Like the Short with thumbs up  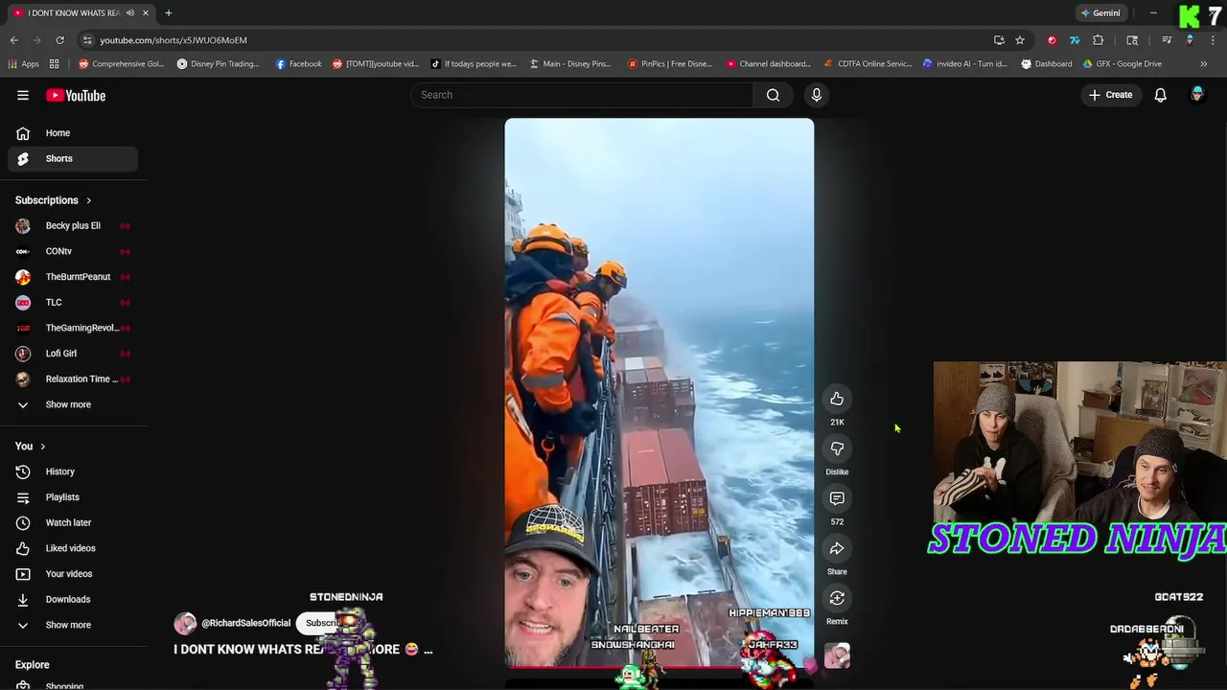coord(837,399)
